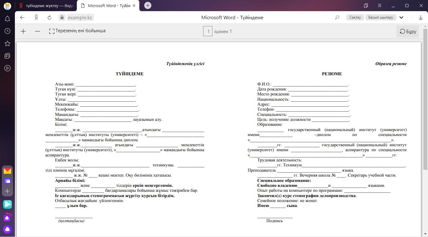Click the ТҮЙІНДЕМЕ heading in document
Image resolution: width=428 pixels, height=237 pixels.
[x=130, y=74]
